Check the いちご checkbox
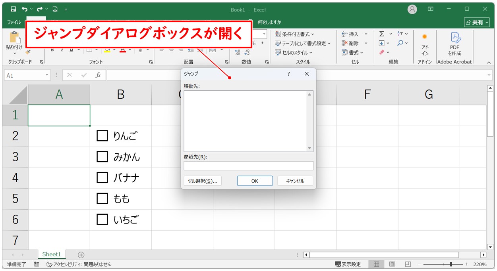Viewport: 497px width, 271px height. tap(102, 219)
